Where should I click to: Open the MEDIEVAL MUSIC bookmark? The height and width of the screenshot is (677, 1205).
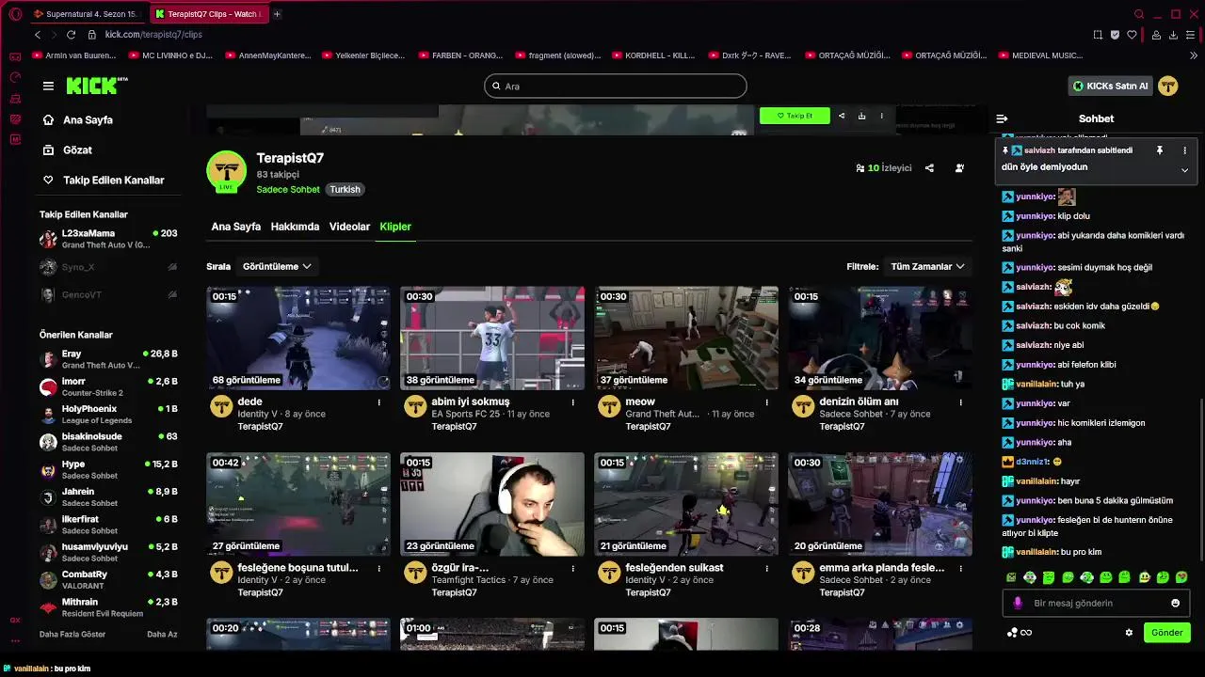pos(1041,55)
